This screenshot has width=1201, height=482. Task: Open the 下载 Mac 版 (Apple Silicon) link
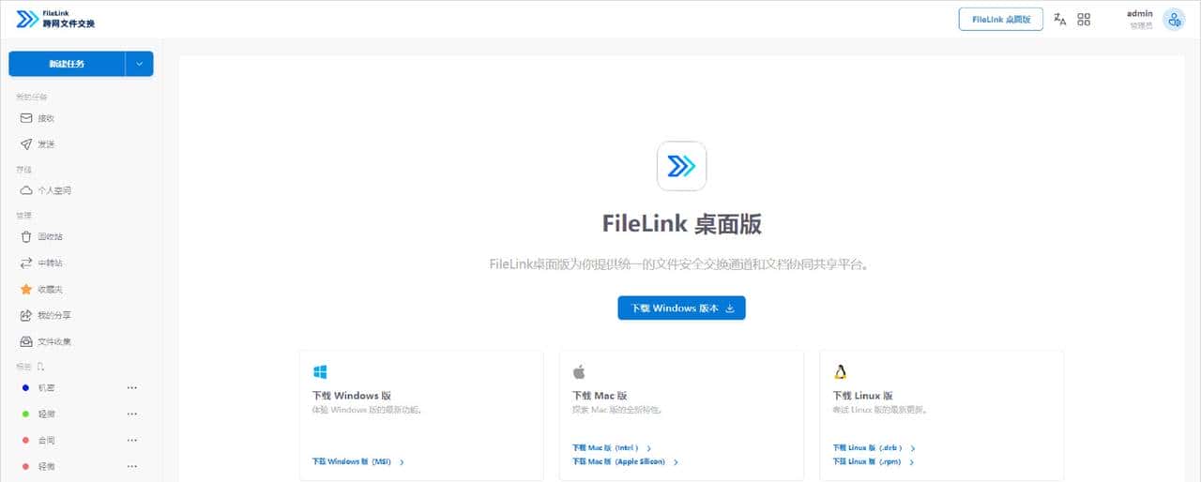pyautogui.click(x=624, y=461)
